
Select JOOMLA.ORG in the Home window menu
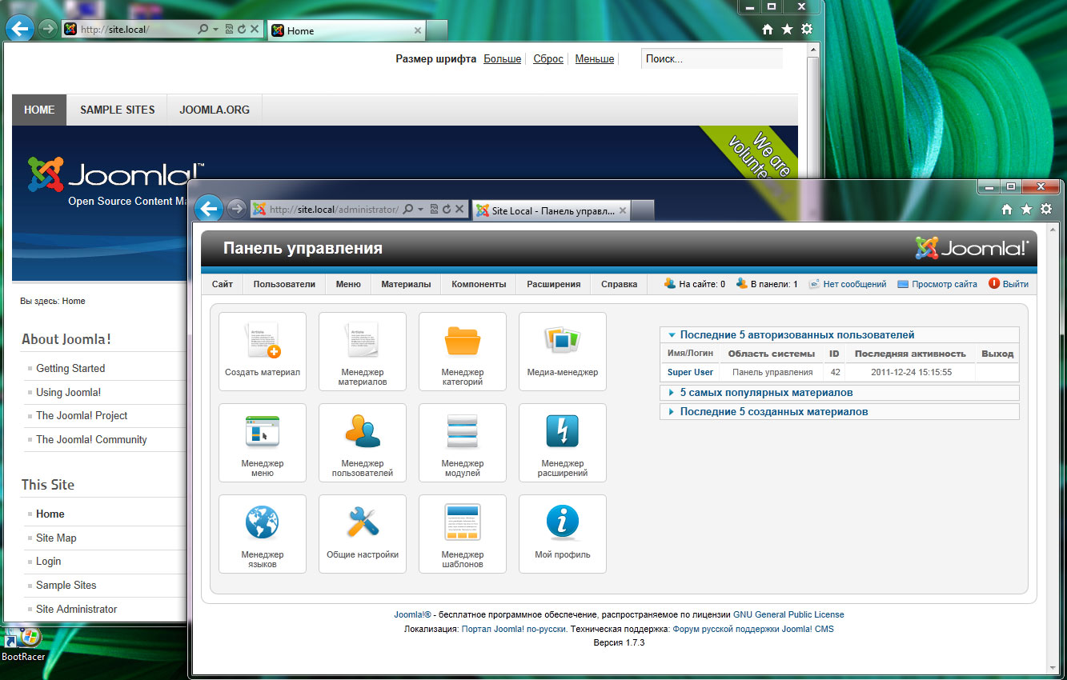coord(215,110)
